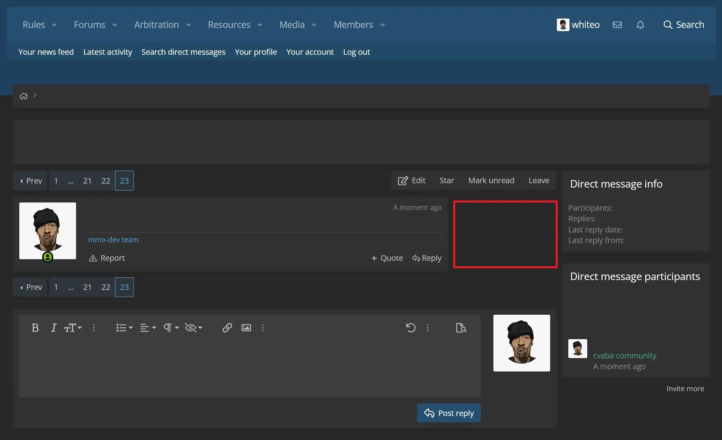Click the preview icon in the editor
This screenshot has height=440, width=722.
[461, 328]
